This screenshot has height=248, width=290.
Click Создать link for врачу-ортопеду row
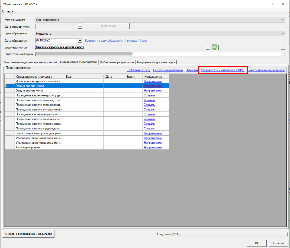coord(149,100)
